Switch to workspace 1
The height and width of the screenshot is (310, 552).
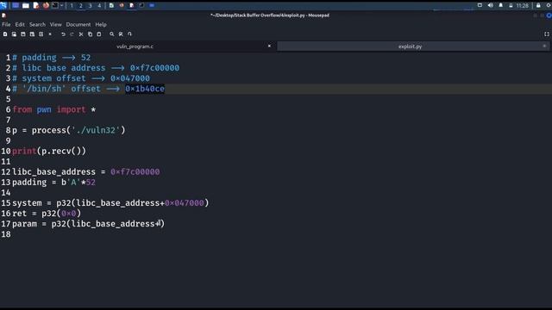click(x=72, y=6)
